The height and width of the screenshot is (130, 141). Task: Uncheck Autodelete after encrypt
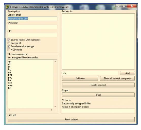[x=9, y=46]
